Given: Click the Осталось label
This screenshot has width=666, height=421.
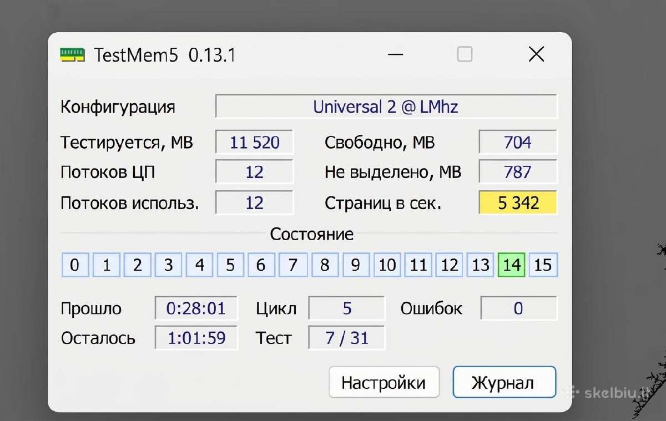Looking at the screenshot, I should 98,338.
